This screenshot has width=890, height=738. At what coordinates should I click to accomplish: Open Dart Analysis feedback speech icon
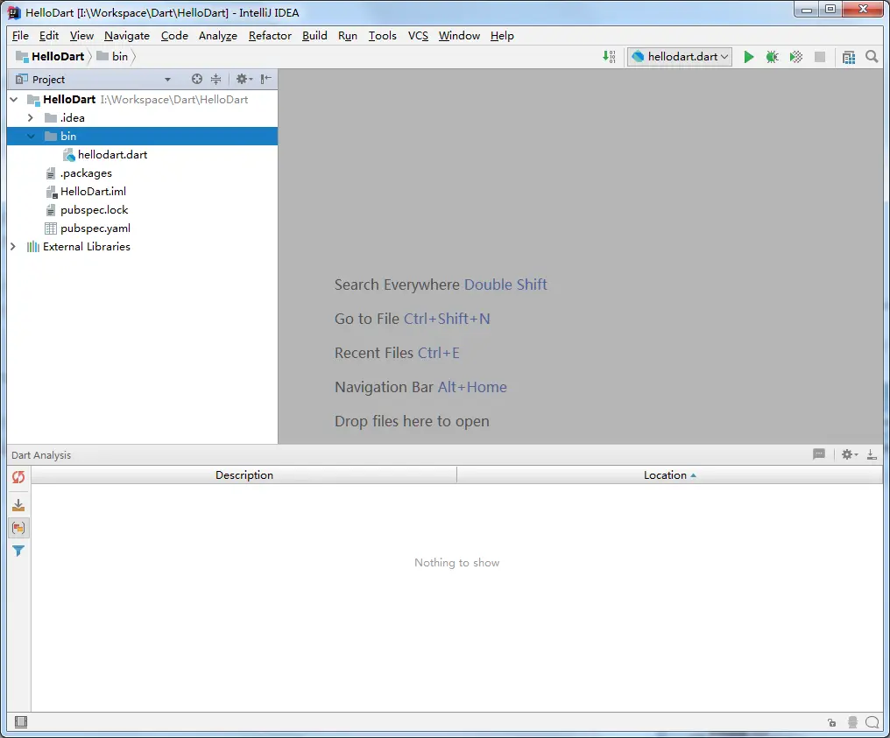pyautogui.click(x=818, y=454)
